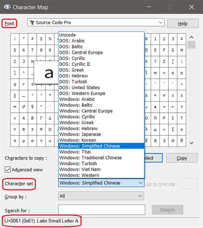
Task: Click the grid scrollbar down arrow
Action: point(191,143)
